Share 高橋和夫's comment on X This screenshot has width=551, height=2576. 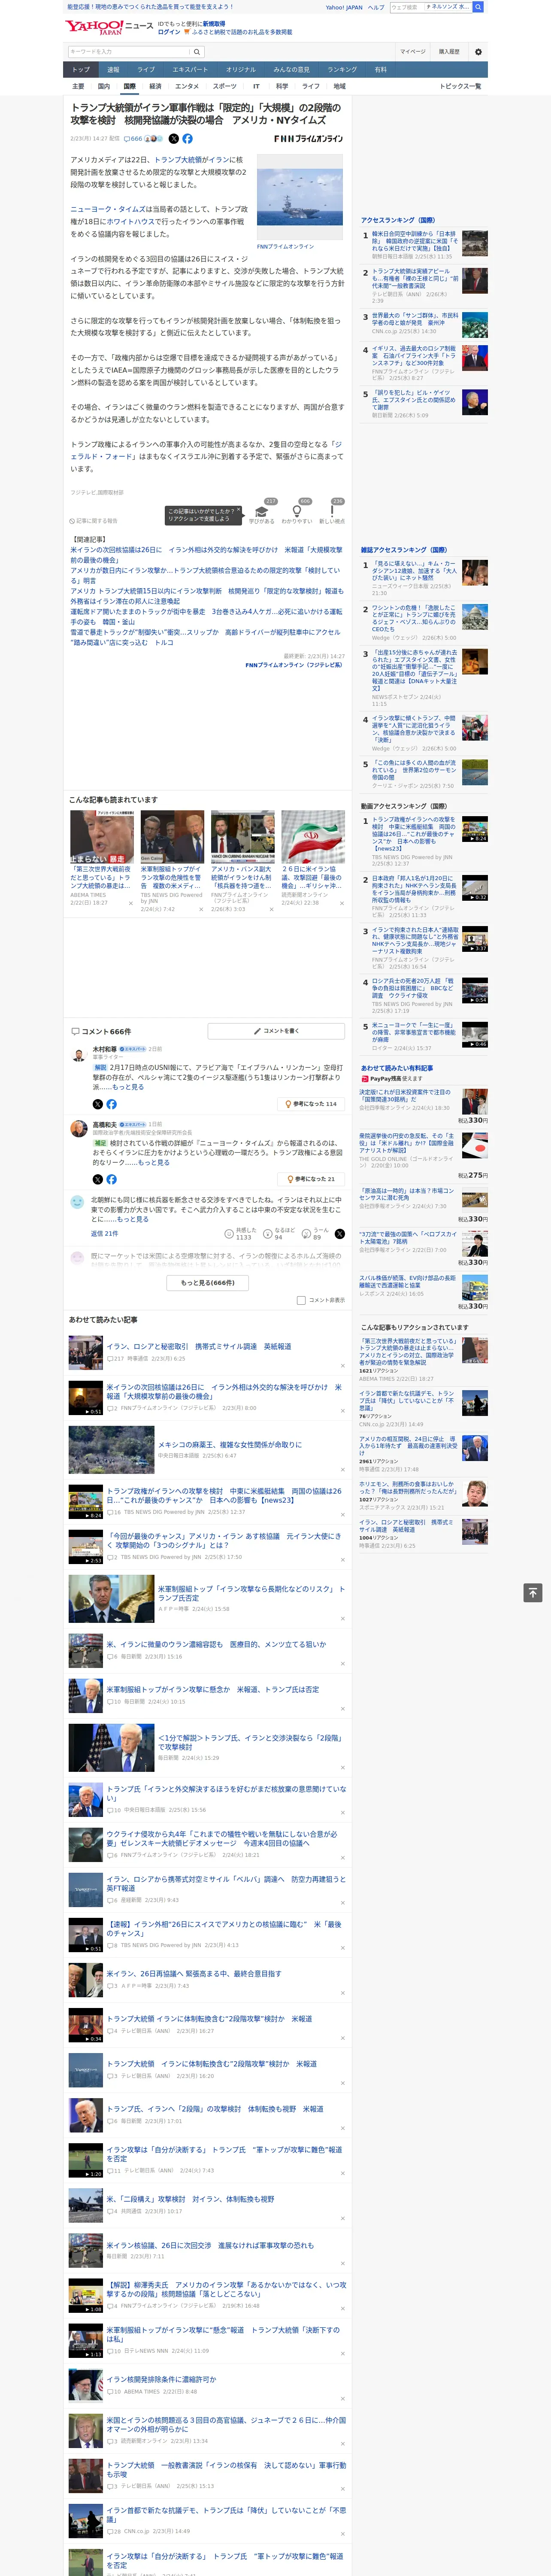tap(97, 1179)
